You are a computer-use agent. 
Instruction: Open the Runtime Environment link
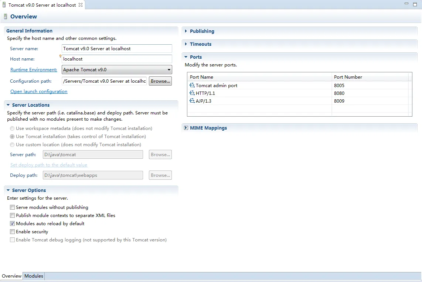[x=34, y=70]
